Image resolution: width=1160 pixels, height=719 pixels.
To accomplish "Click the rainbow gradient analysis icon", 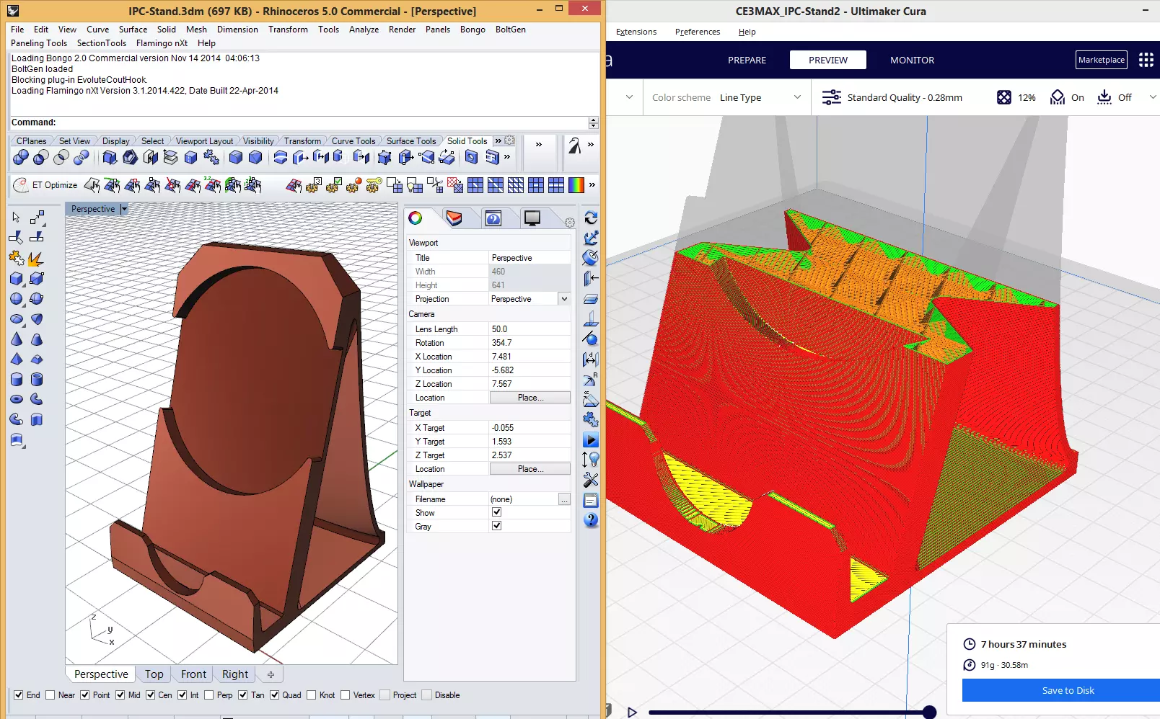I will click(576, 185).
